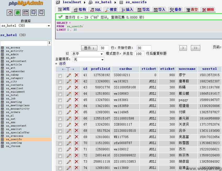This screenshot has width=222, height=171.
Task: Open the Export tab
Action: point(143,10)
